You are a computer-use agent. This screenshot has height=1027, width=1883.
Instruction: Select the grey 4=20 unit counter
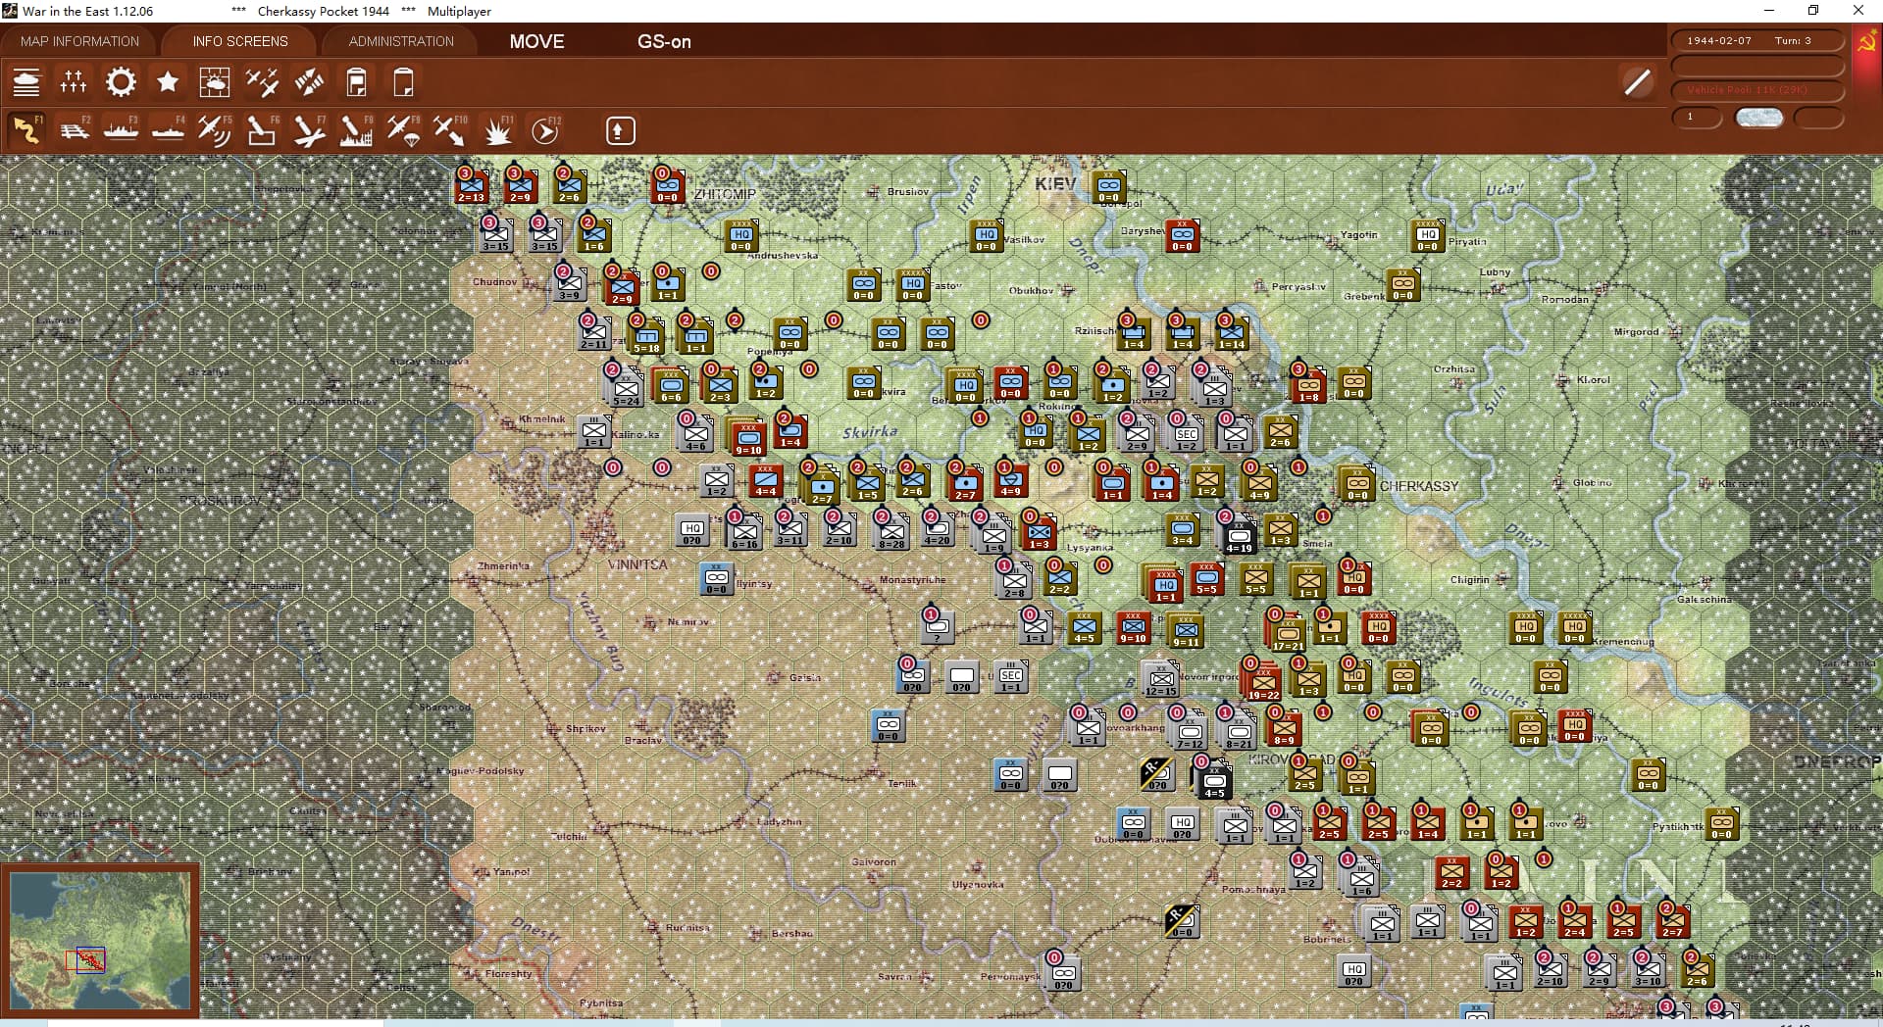[937, 529]
